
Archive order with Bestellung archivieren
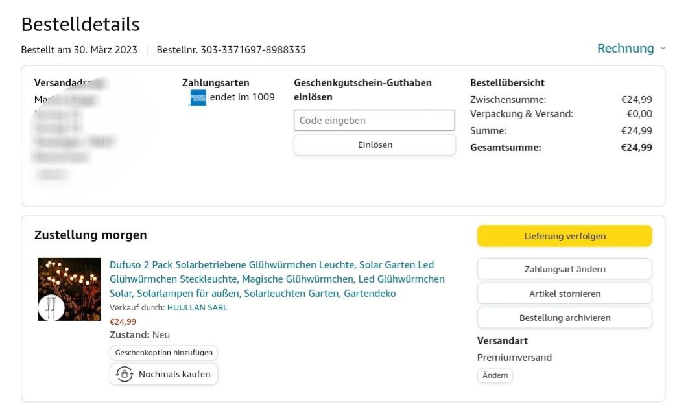pyautogui.click(x=564, y=318)
